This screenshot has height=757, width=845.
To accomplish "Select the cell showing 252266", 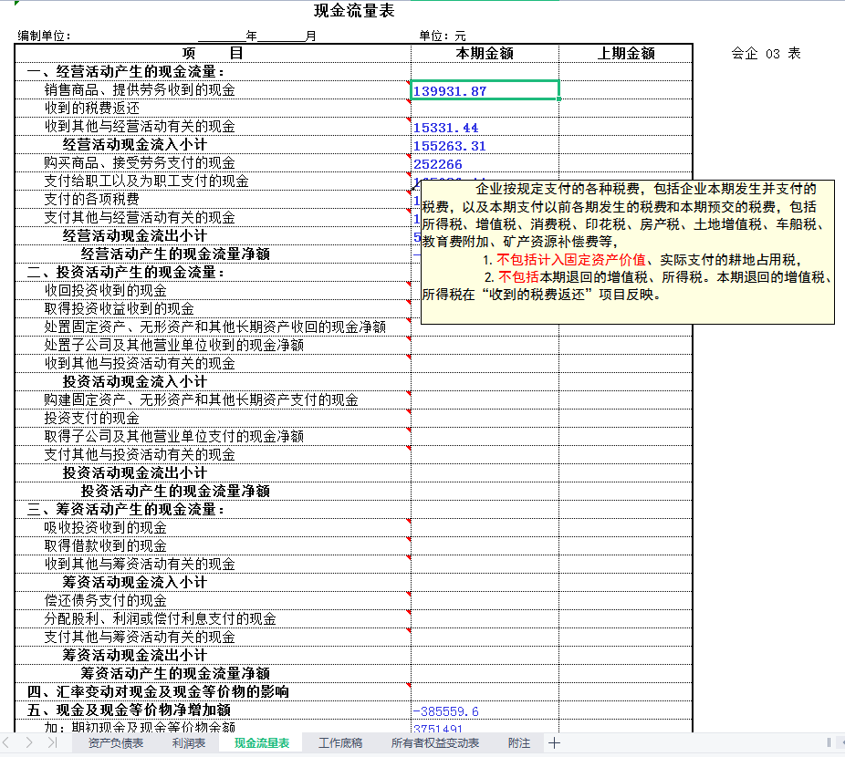I will click(484, 163).
